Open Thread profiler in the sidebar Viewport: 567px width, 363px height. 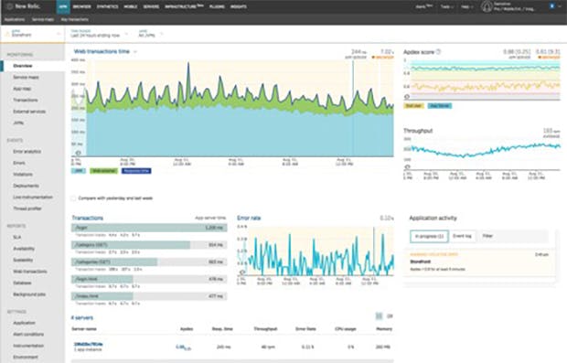pos(27,208)
